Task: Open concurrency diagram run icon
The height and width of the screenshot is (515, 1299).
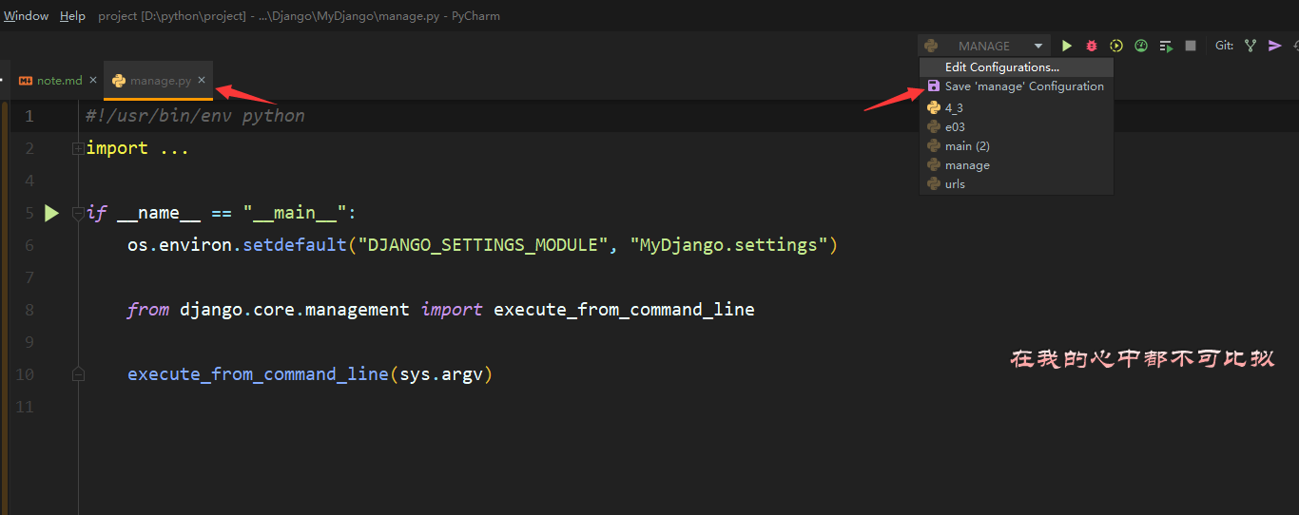Action: coord(1166,46)
